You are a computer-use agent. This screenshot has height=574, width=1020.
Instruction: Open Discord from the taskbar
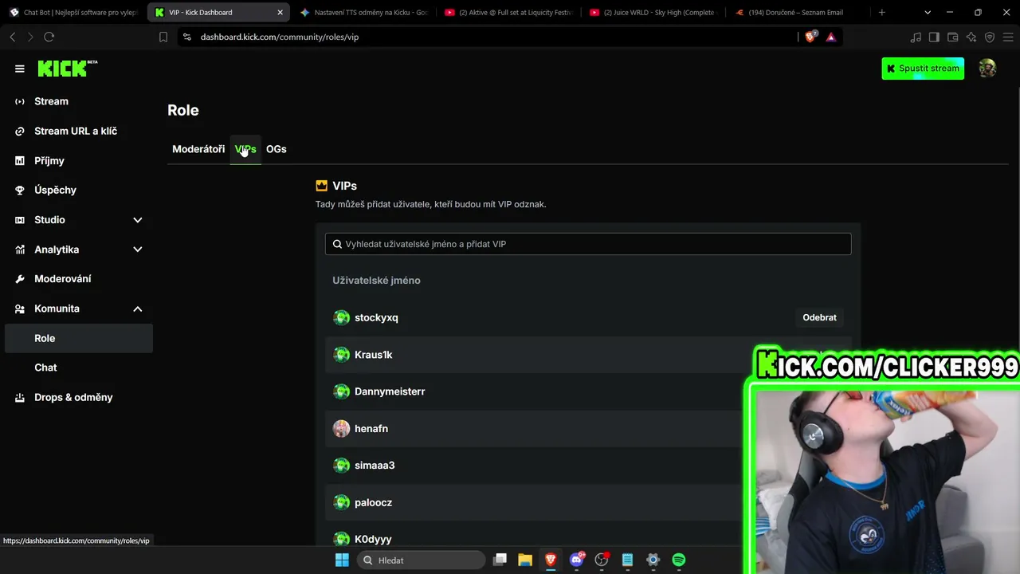pyautogui.click(x=576, y=560)
